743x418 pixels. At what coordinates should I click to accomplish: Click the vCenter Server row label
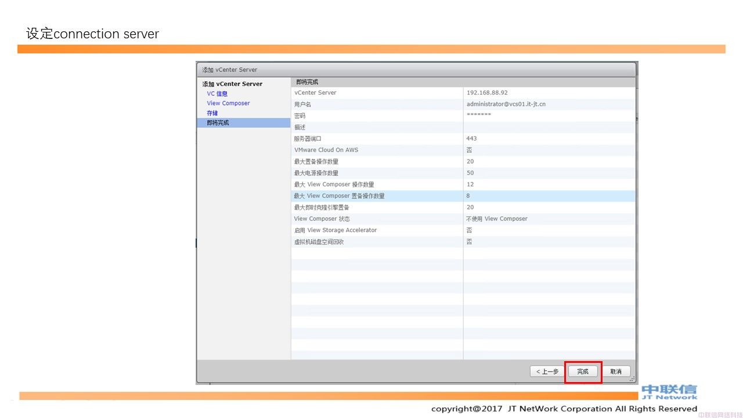pos(315,92)
